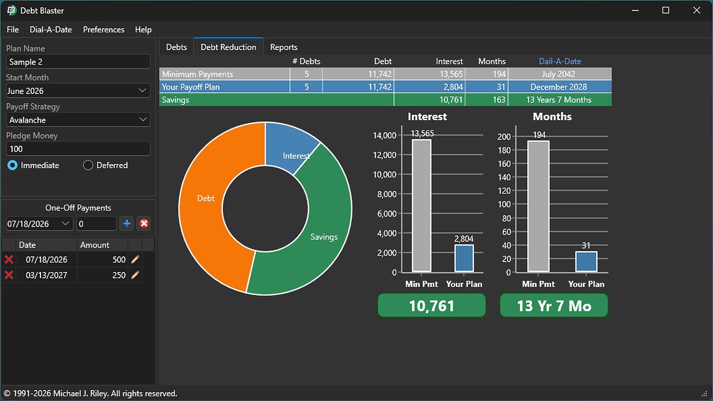Switch to the Debts tab
Image resolution: width=713 pixels, height=401 pixels.
(x=176, y=47)
